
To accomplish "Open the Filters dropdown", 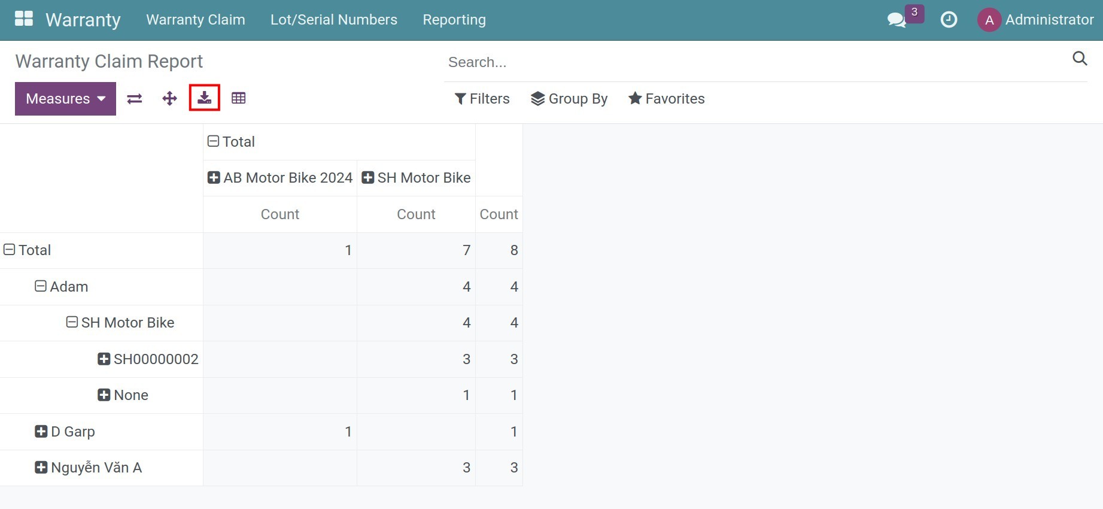I will [x=482, y=99].
